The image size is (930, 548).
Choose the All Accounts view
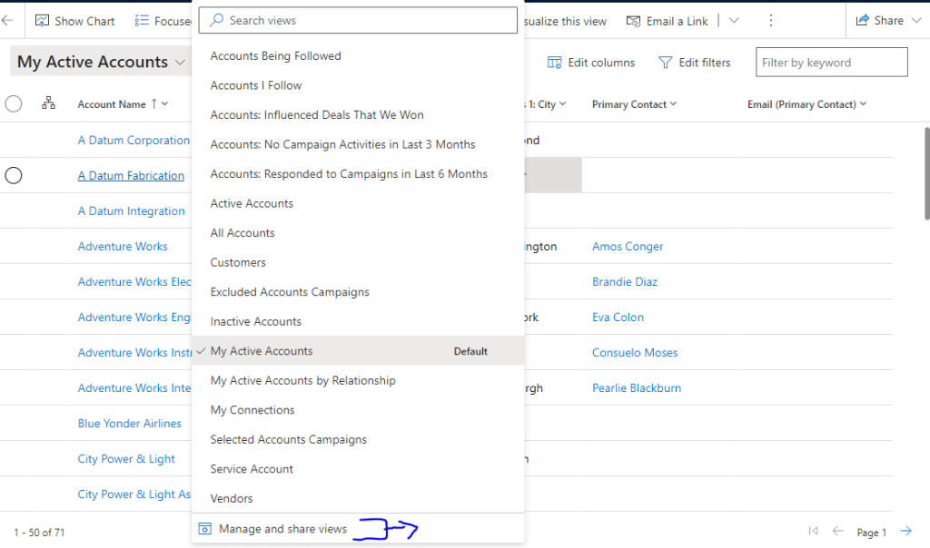[242, 233]
